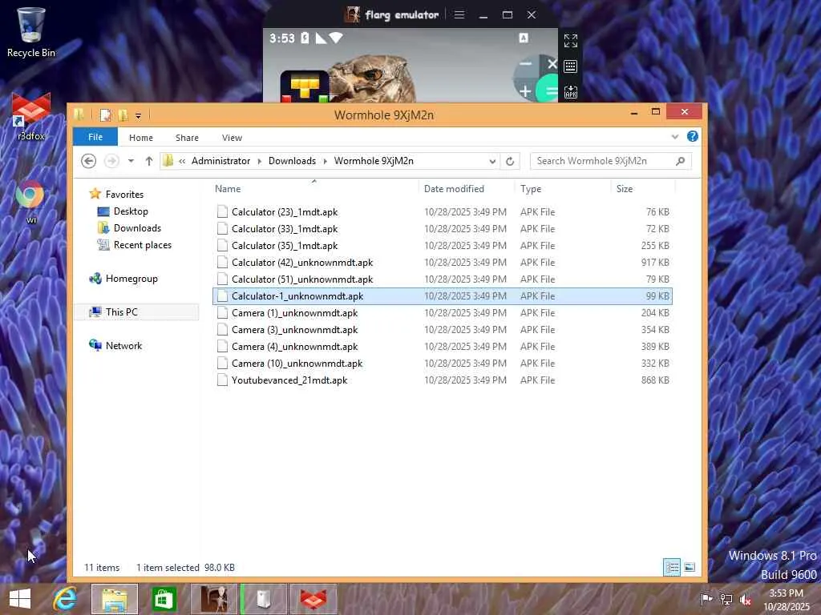This screenshot has width=821, height=615.
Task: Select Calculator (42)_unknownmdt.apk file
Action: pos(443,263)
